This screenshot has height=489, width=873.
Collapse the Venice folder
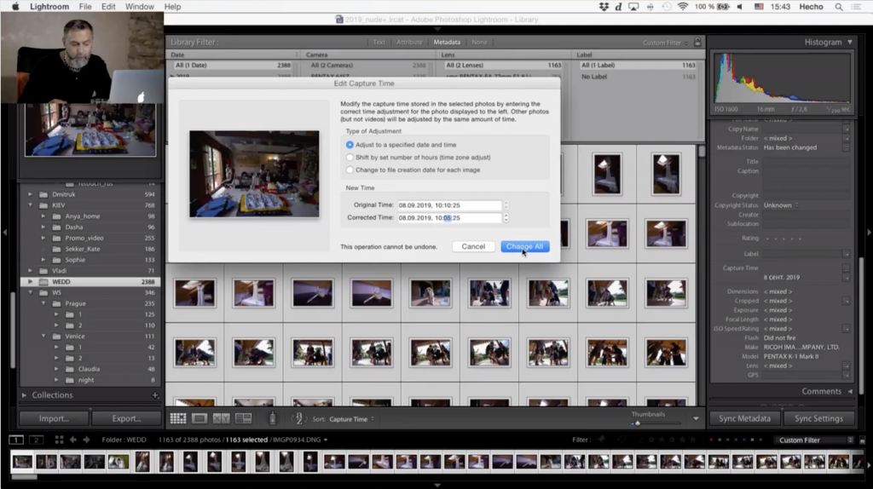(43, 337)
